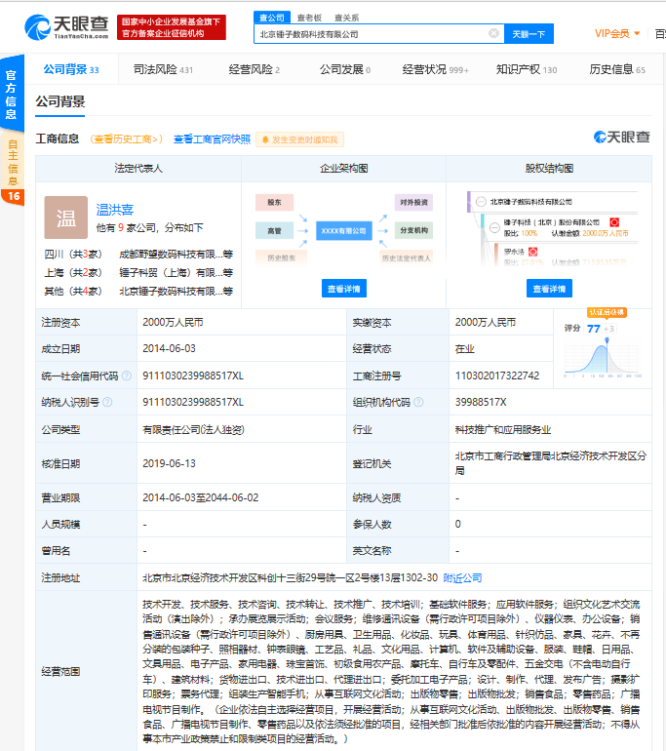Open the 公司发展 0 tab
The width and height of the screenshot is (666, 751).
tap(345, 69)
